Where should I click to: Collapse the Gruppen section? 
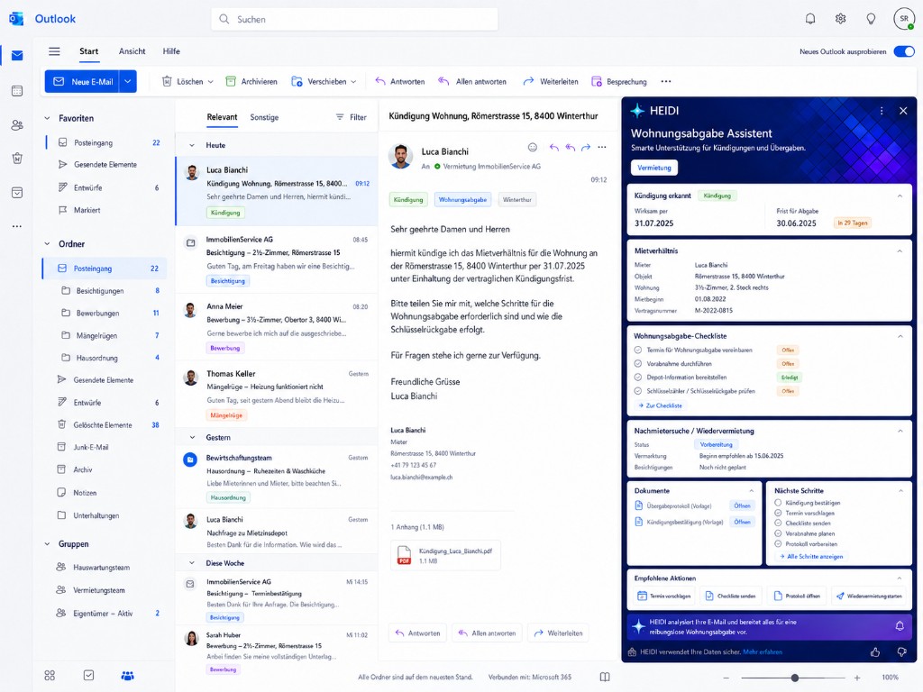[x=47, y=543]
